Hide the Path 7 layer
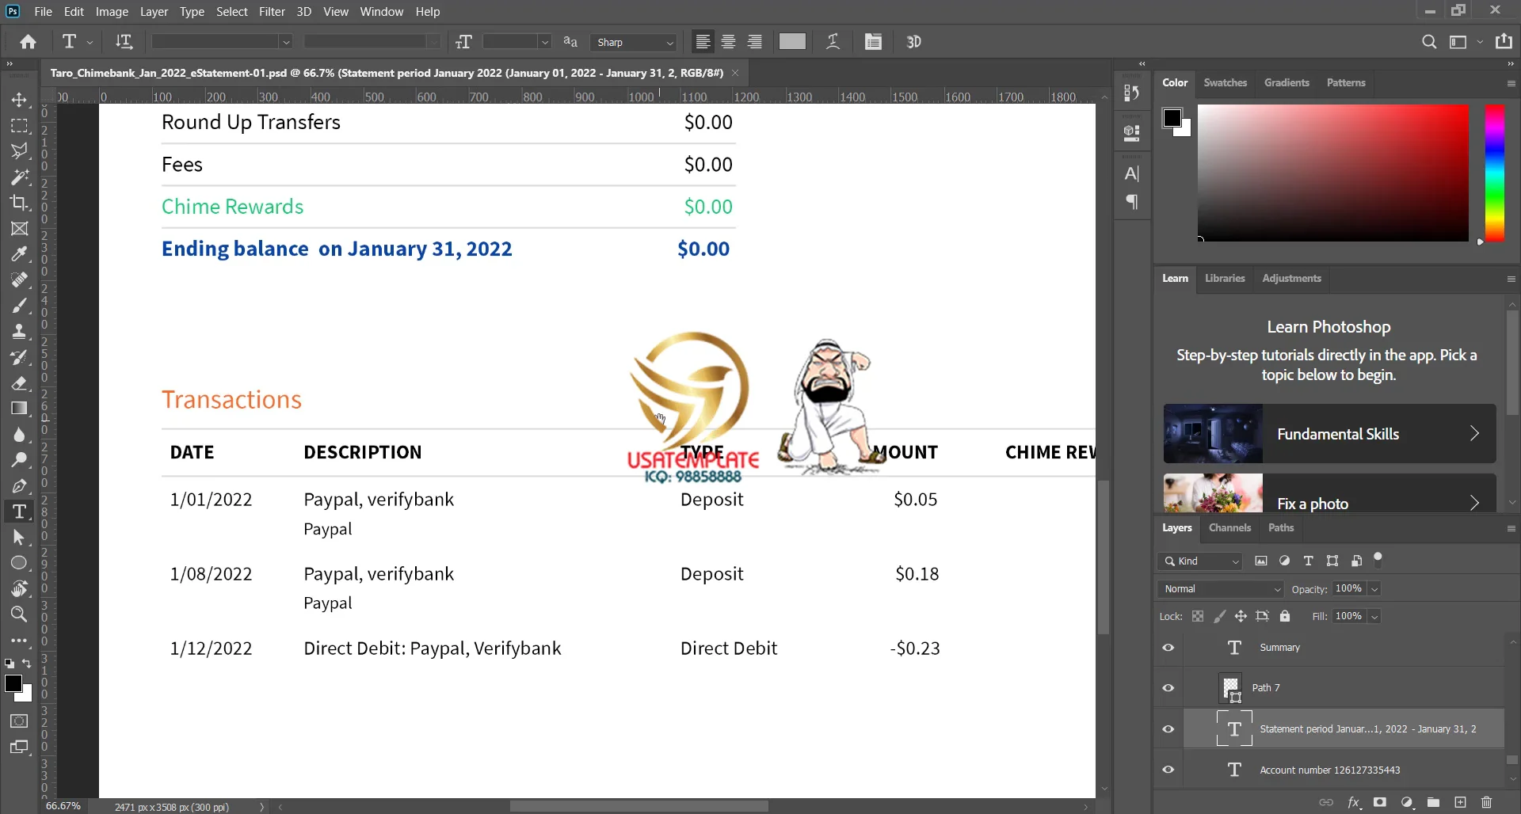 click(x=1168, y=687)
